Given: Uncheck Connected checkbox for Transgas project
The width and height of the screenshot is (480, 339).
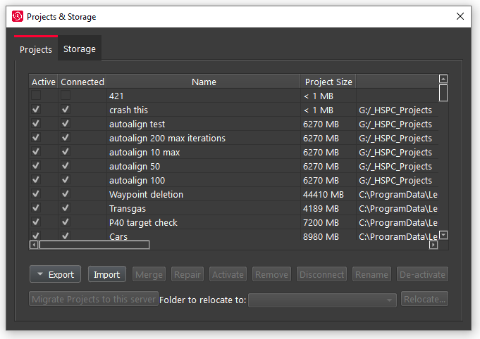Looking at the screenshot, I should (x=66, y=208).
